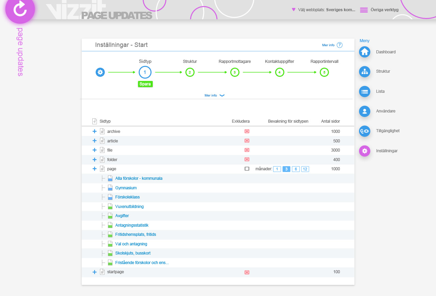Go to step 2 Struktur
436x296 pixels.
(x=190, y=72)
